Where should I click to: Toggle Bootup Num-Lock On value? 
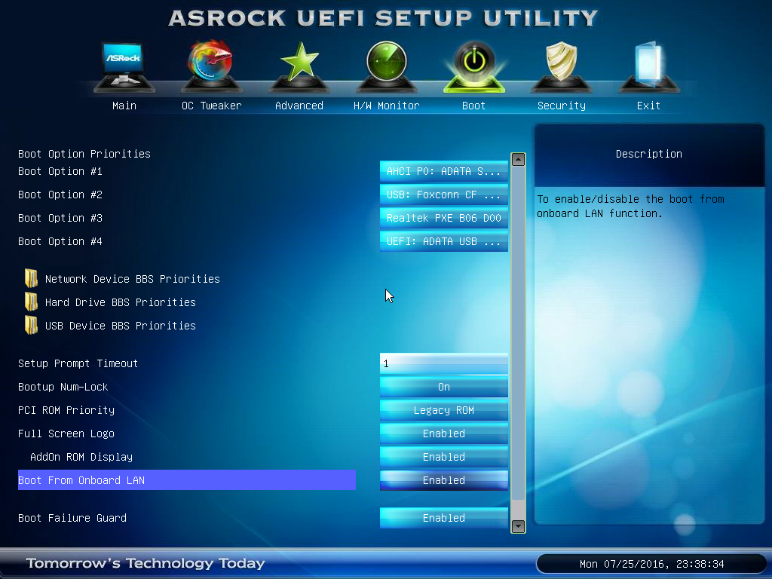click(x=443, y=387)
